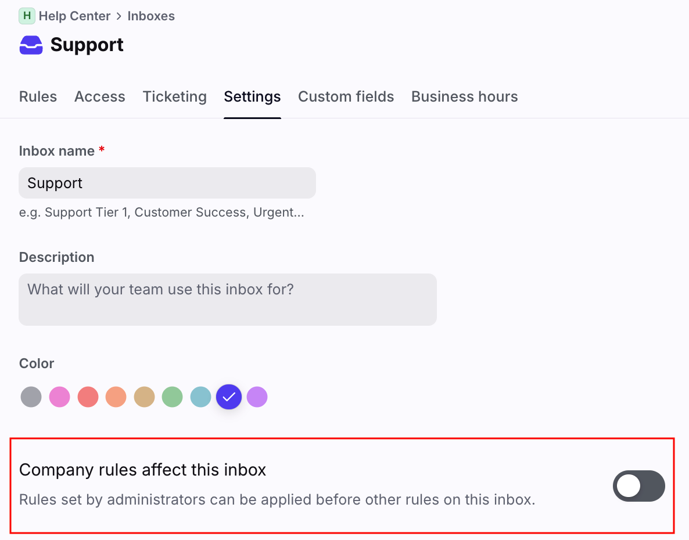Viewport: 689px width, 540px height.
Task: Open the Custom fields tab
Action: (x=346, y=96)
